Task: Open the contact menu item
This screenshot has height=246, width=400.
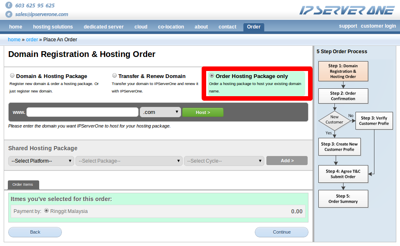Action: [x=227, y=27]
